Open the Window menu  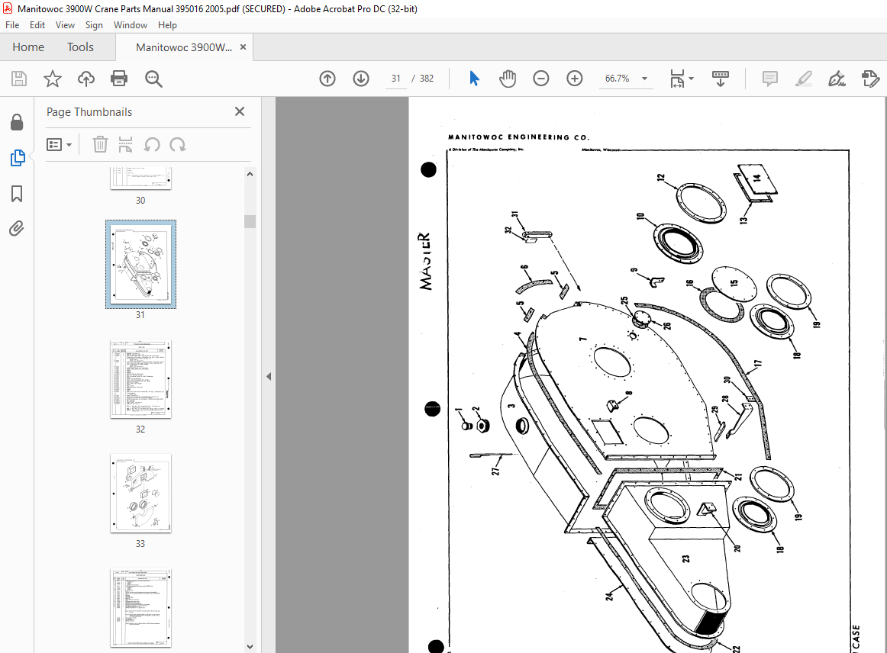130,25
